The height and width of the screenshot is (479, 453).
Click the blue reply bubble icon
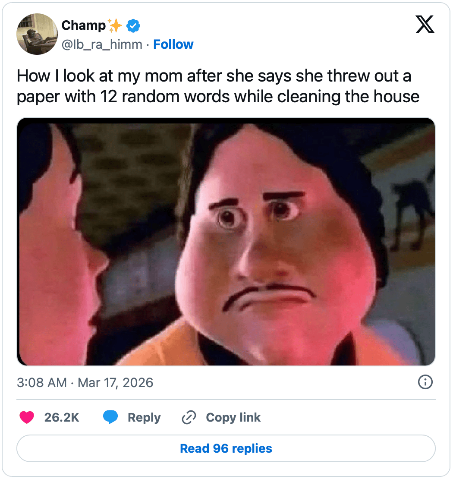click(x=110, y=417)
